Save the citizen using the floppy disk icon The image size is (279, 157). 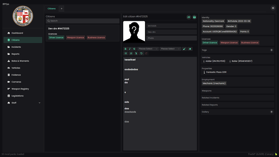[x=194, y=17]
